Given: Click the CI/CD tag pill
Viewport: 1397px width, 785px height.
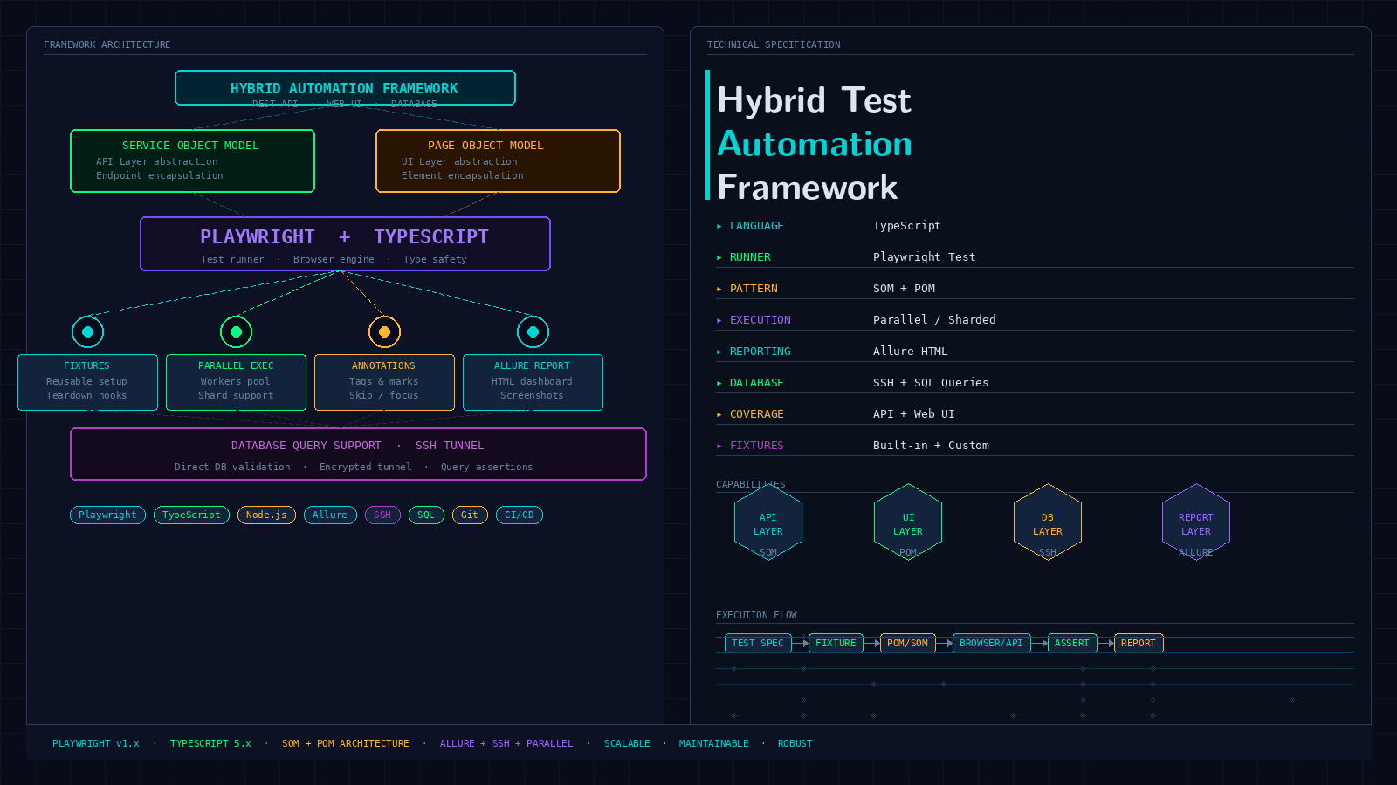Looking at the screenshot, I should coord(520,515).
